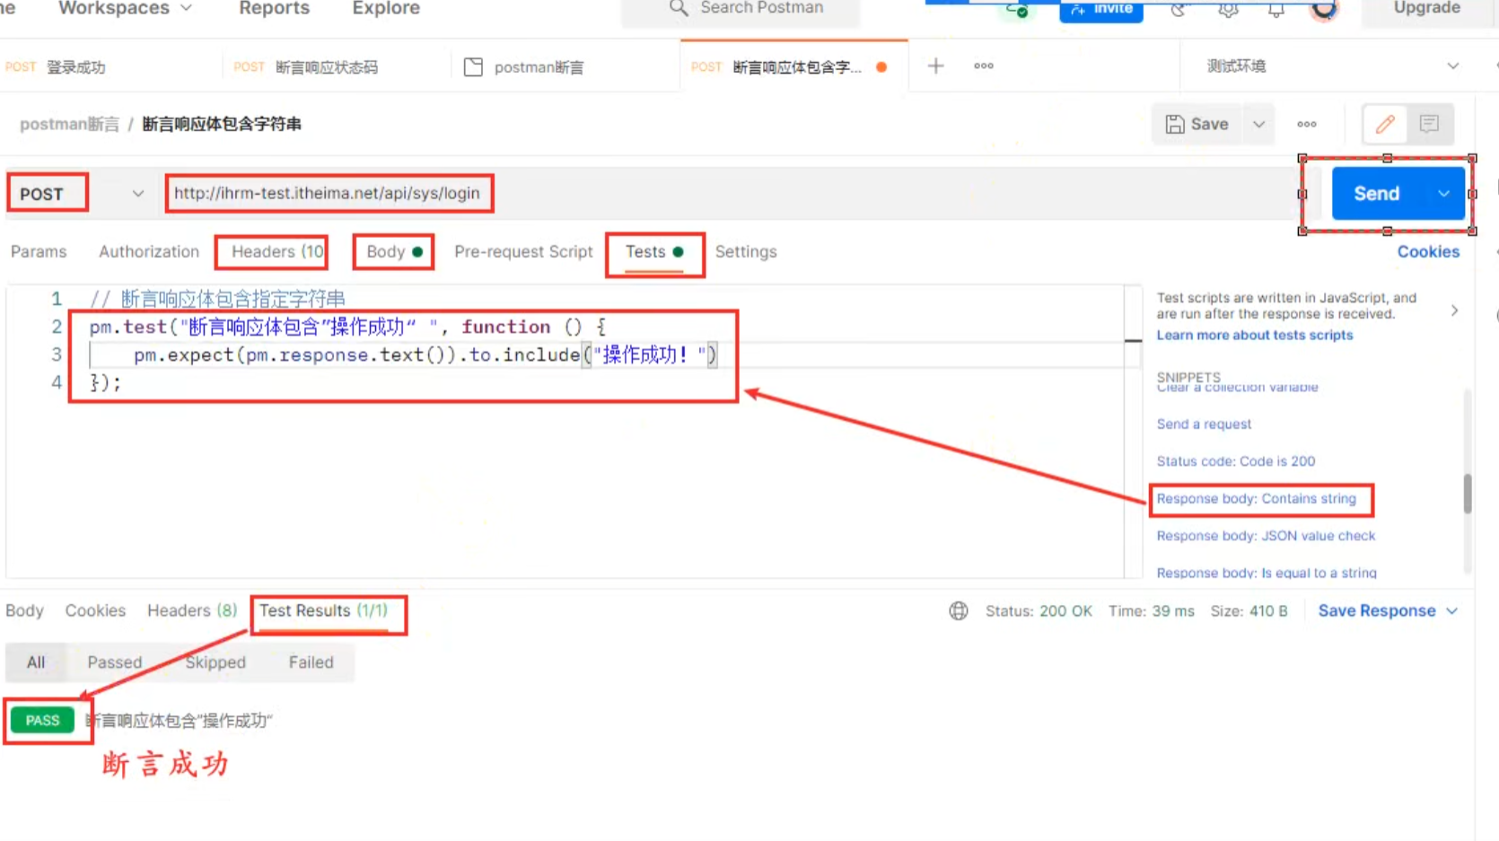Click the notifications bell icon
Viewport: 1499px width, 841px height.
click(x=1275, y=10)
